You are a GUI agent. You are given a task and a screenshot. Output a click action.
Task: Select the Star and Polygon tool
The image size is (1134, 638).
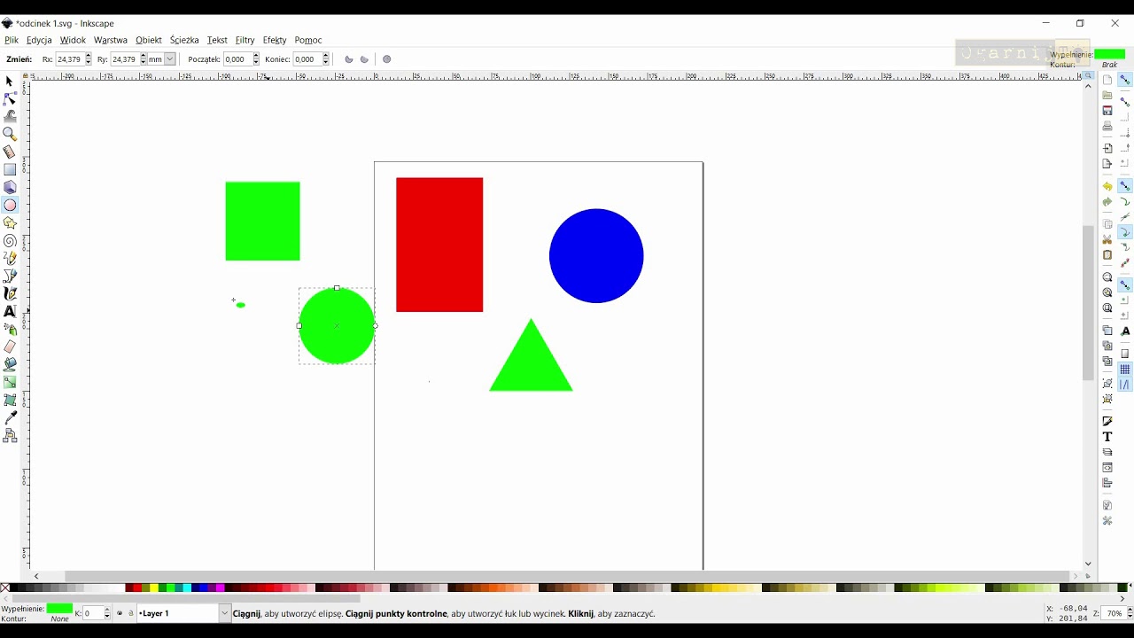click(x=10, y=223)
